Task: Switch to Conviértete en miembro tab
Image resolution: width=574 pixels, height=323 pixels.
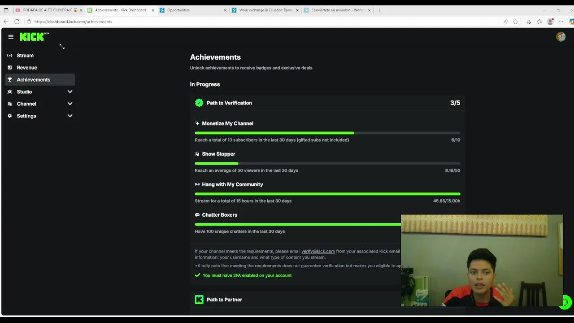Action: point(337,10)
